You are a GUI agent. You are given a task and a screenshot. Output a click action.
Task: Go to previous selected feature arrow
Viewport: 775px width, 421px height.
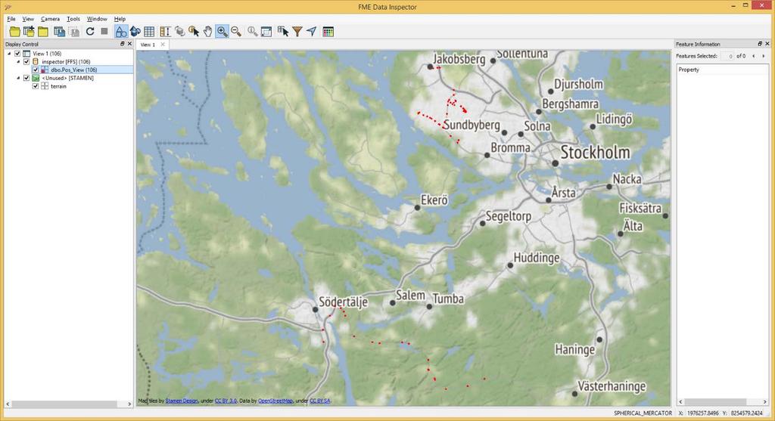[x=753, y=56]
